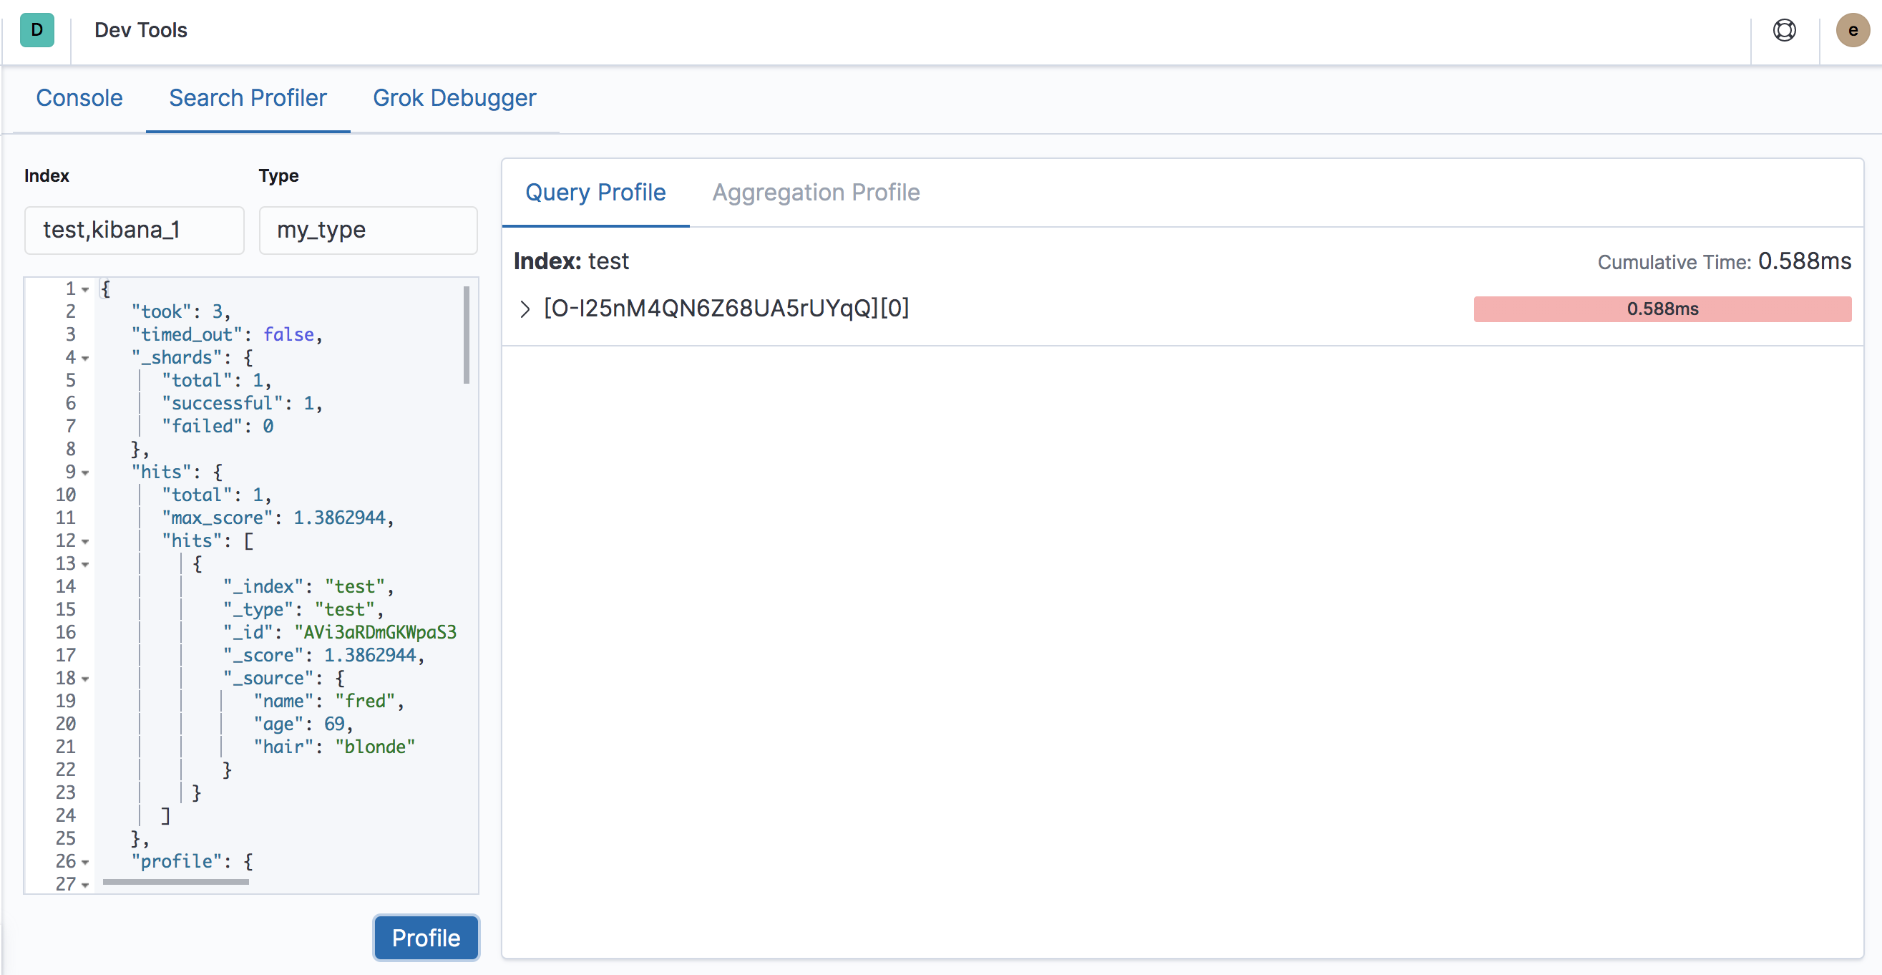Viewport: 1882px width, 975px height.
Task: Select the Query Profile tab
Action: pyautogui.click(x=595, y=193)
